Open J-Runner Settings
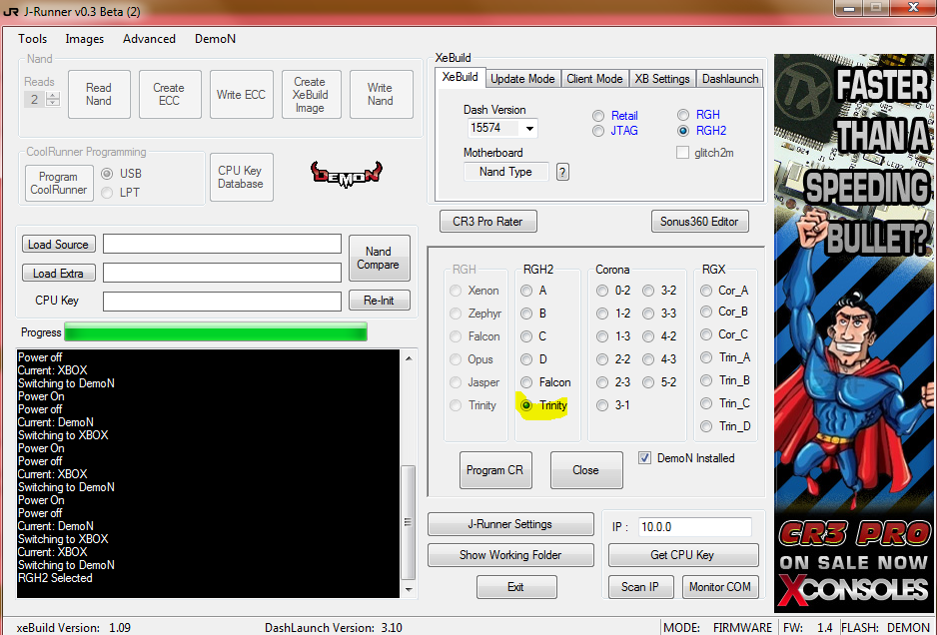Image resolution: width=937 pixels, height=635 pixels. tap(510, 524)
